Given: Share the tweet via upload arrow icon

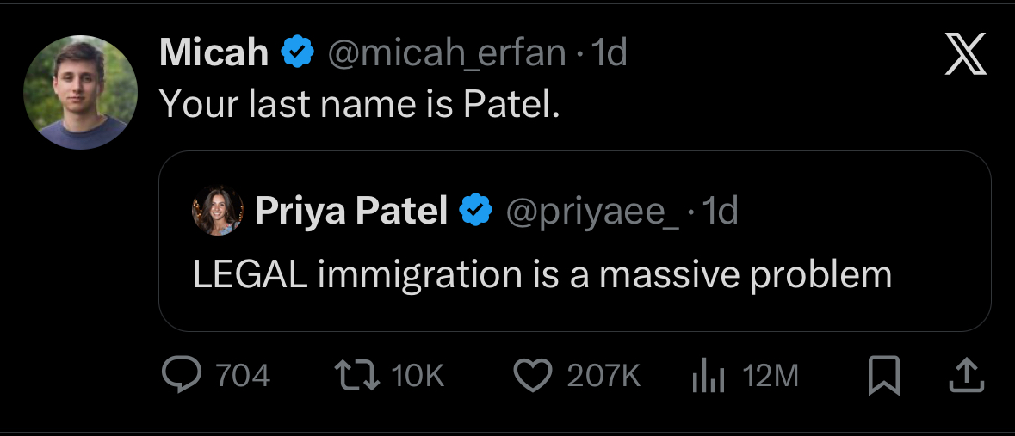Looking at the screenshot, I should coord(965,376).
